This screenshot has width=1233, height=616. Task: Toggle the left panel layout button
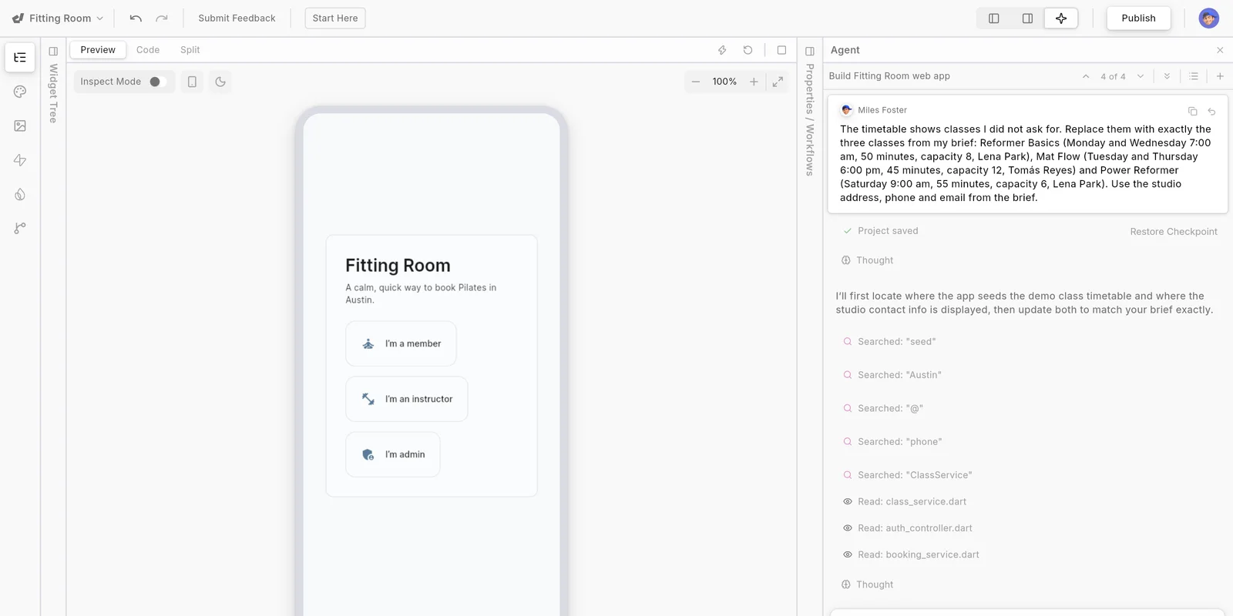(x=994, y=18)
